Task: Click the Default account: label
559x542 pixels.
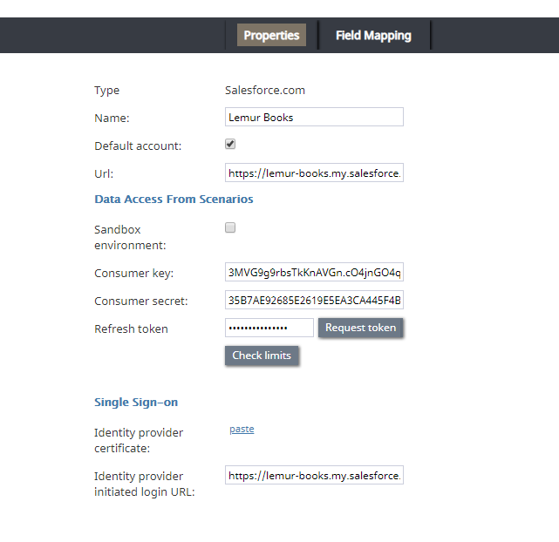Action: tap(138, 146)
